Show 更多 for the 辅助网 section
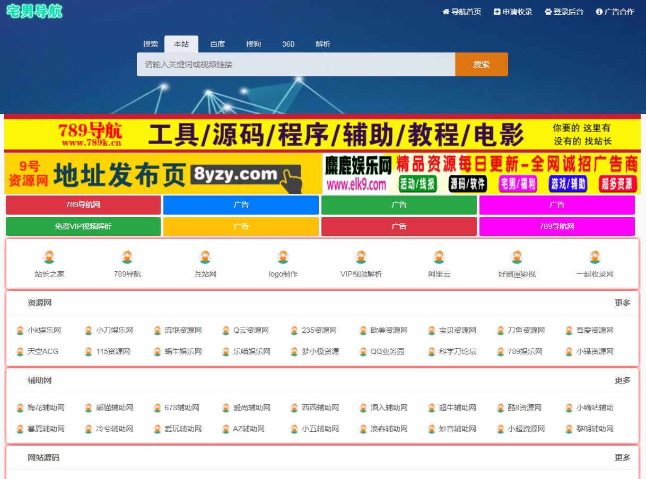The width and height of the screenshot is (646, 479). [622, 380]
